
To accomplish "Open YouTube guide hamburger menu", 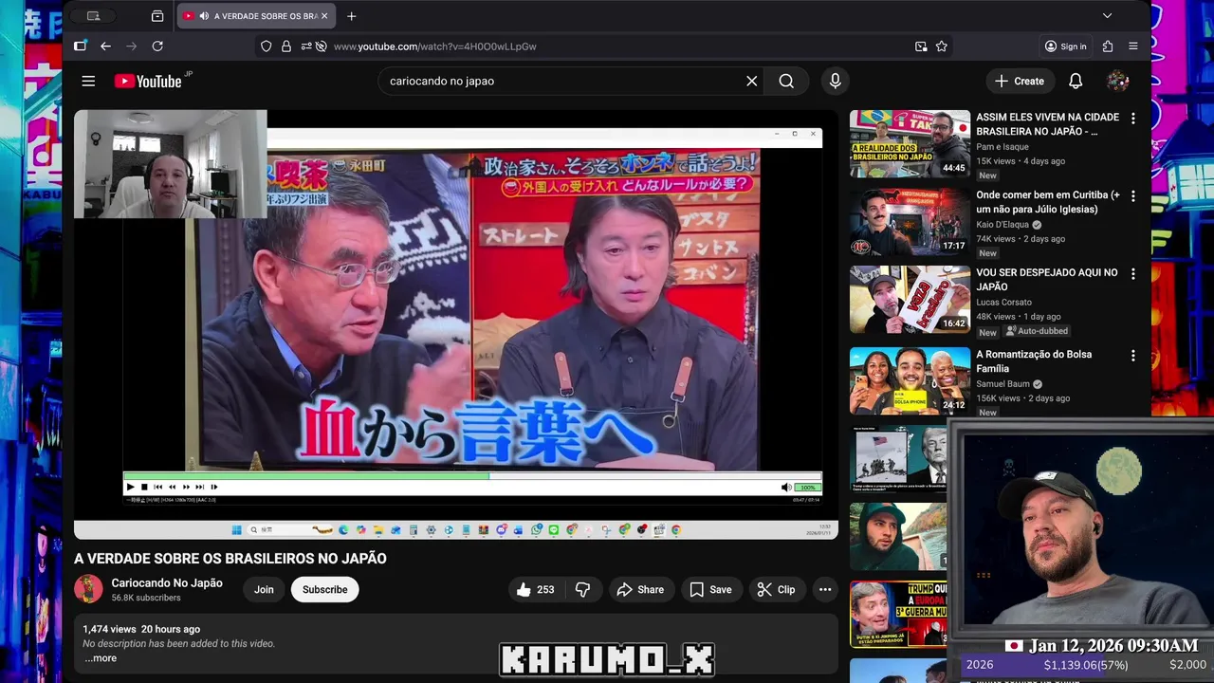I will [x=88, y=81].
